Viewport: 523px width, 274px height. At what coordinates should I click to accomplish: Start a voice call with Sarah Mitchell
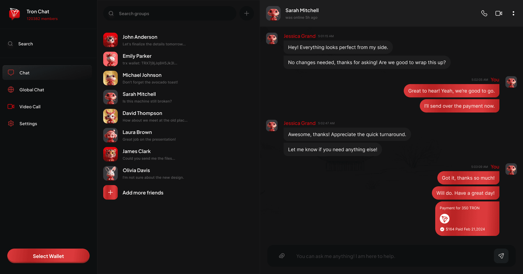(x=484, y=13)
